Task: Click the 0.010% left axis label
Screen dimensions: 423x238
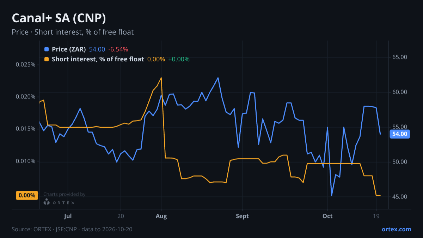Action: pos(26,161)
